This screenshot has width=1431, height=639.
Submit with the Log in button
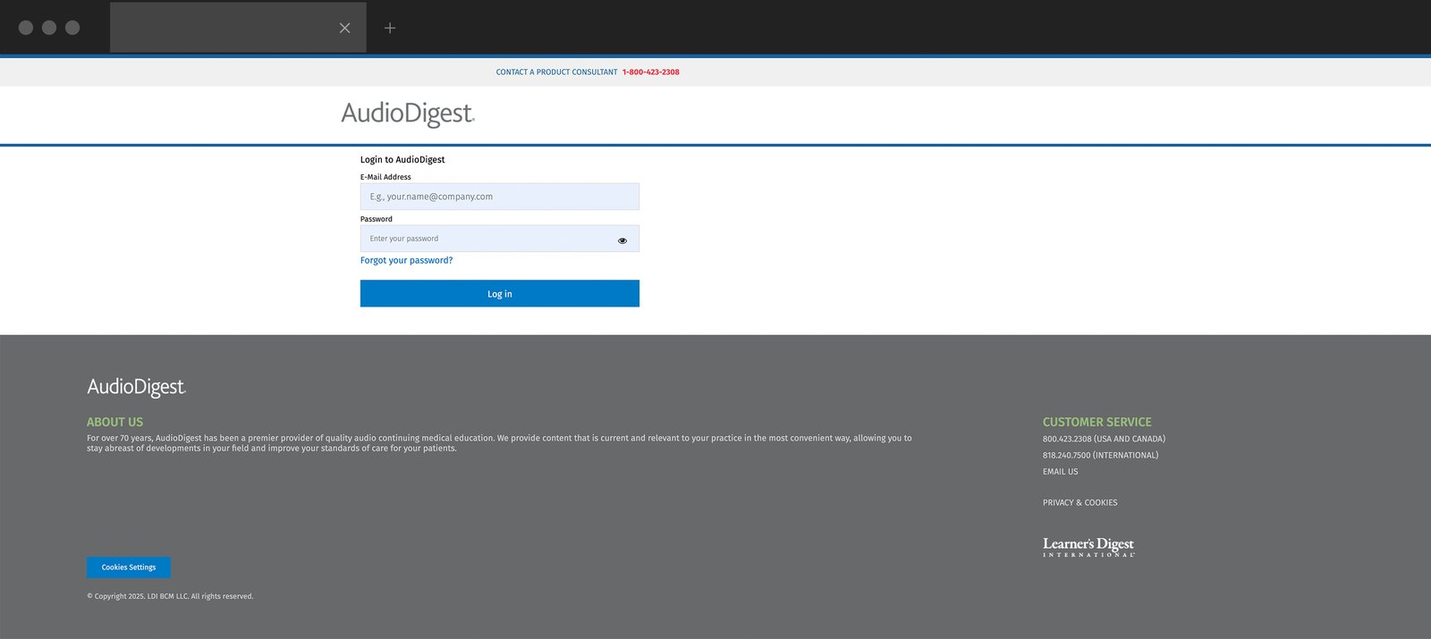click(x=500, y=293)
